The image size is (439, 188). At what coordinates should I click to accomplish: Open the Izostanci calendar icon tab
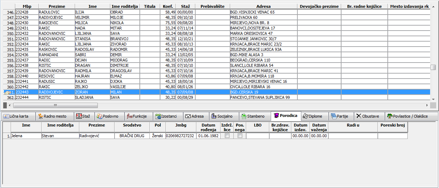click(158, 116)
